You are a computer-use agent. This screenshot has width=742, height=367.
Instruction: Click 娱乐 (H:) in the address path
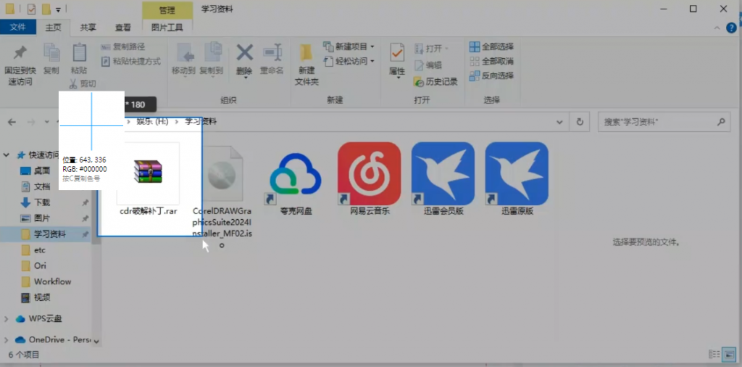(152, 122)
